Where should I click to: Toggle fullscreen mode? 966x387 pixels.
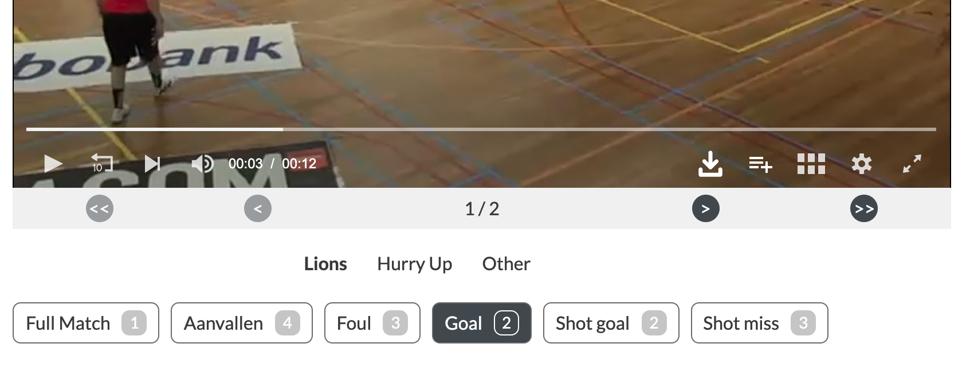point(912,164)
